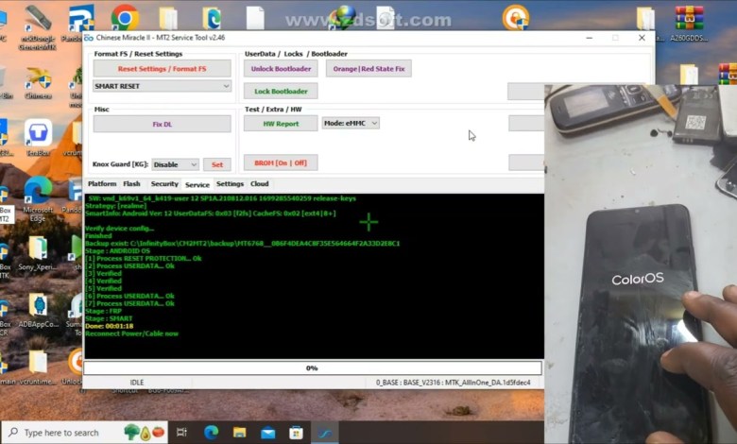Select the Service tab

tap(197, 184)
